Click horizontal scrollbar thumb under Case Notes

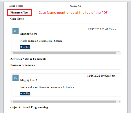pyautogui.click(x=65, y=53)
